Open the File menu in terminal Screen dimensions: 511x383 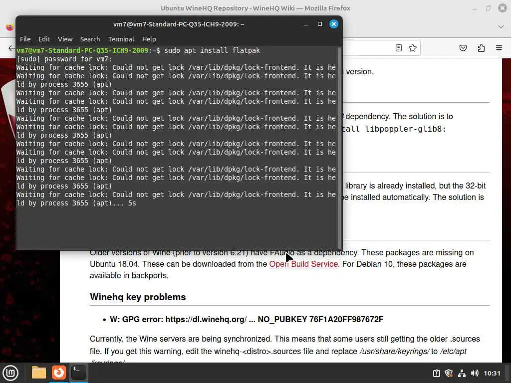25,39
